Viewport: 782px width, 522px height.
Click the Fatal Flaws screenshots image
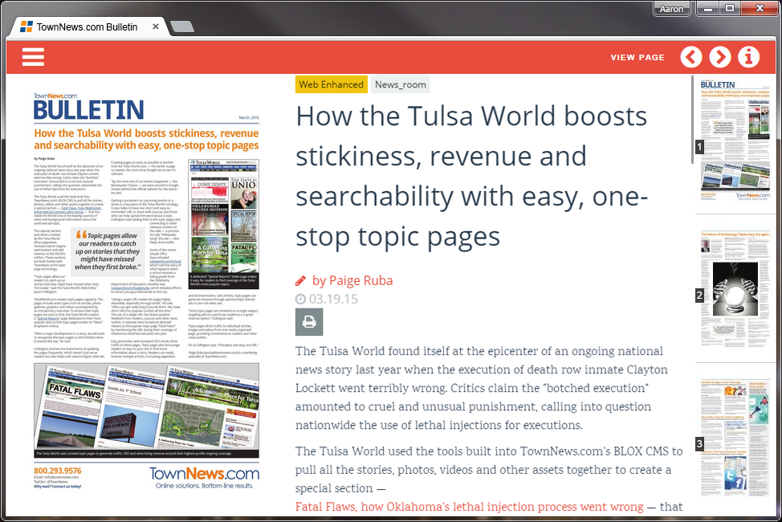tap(147, 410)
